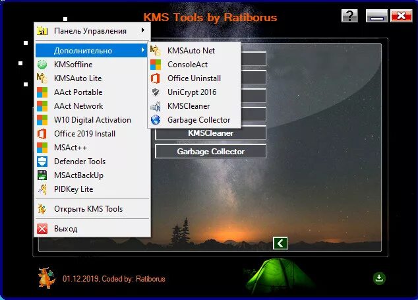The height and width of the screenshot is (300, 418).
Task: Select W10 Digital Activation entry
Action: point(92,120)
